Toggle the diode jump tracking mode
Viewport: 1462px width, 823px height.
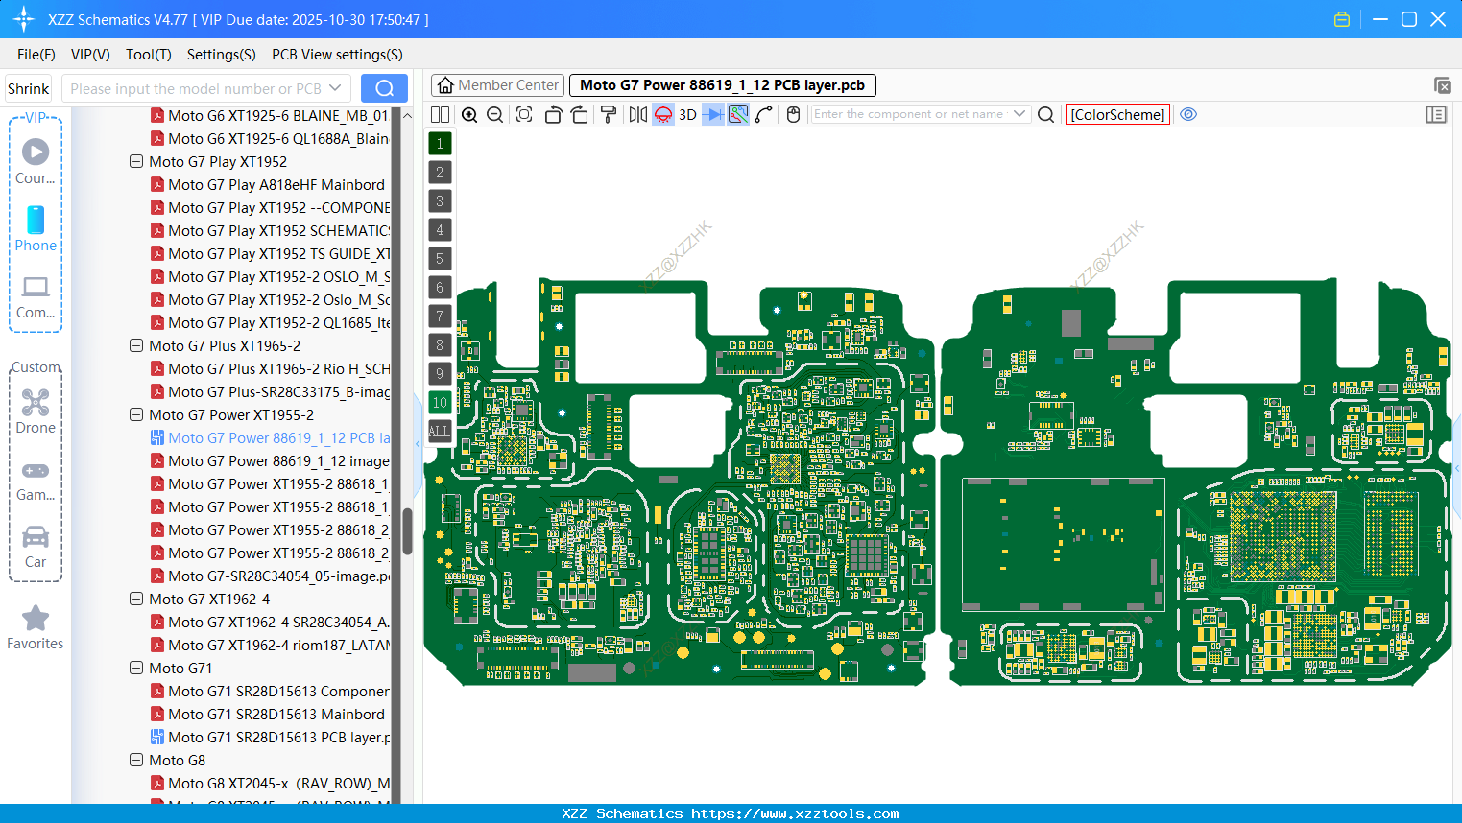point(711,114)
